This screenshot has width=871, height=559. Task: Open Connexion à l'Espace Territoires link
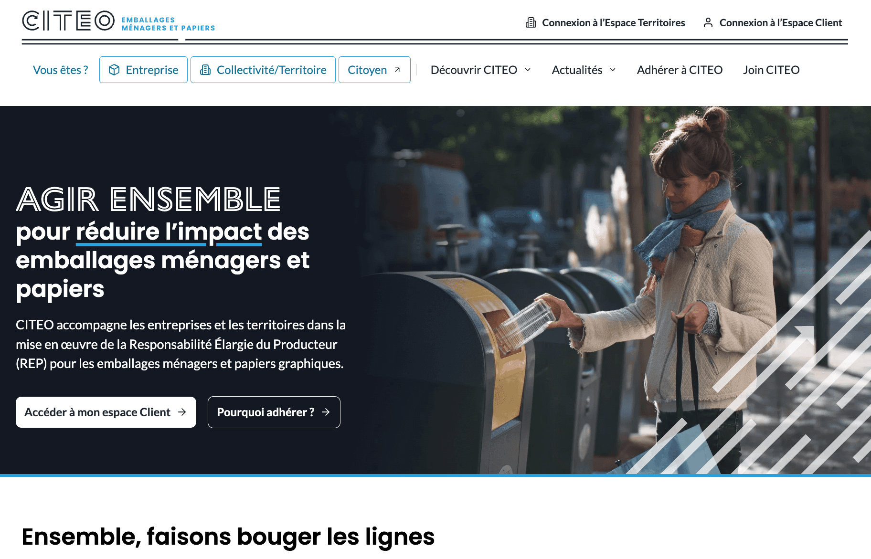[x=605, y=22]
